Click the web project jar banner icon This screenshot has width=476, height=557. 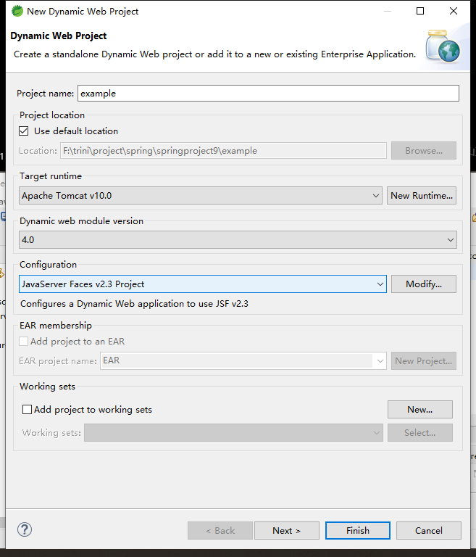[x=443, y=46]
